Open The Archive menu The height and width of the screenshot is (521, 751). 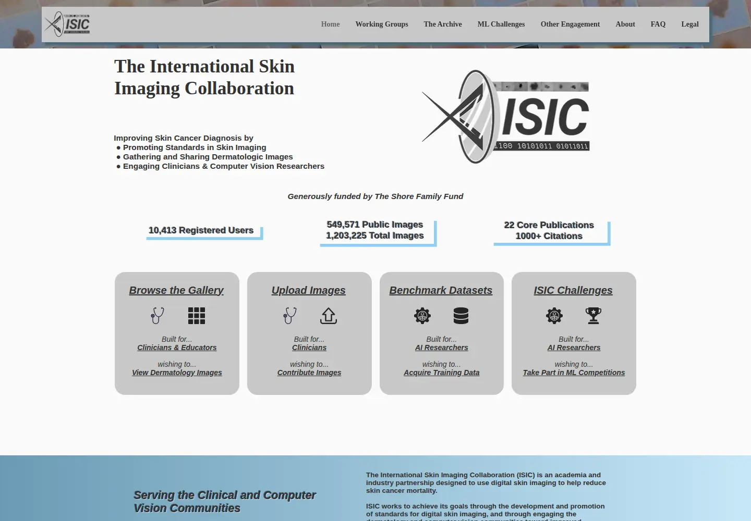coord(443,24)
